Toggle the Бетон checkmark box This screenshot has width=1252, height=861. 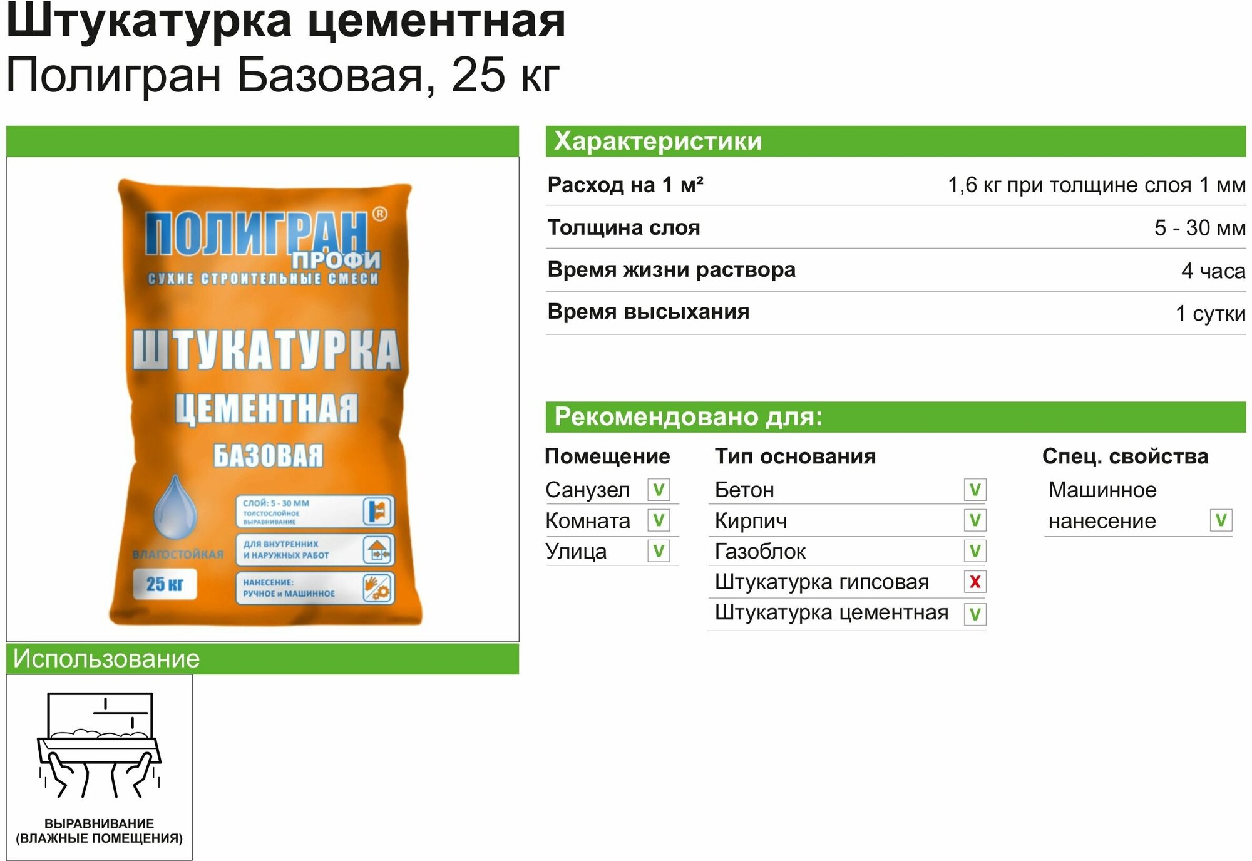[975, 490]
